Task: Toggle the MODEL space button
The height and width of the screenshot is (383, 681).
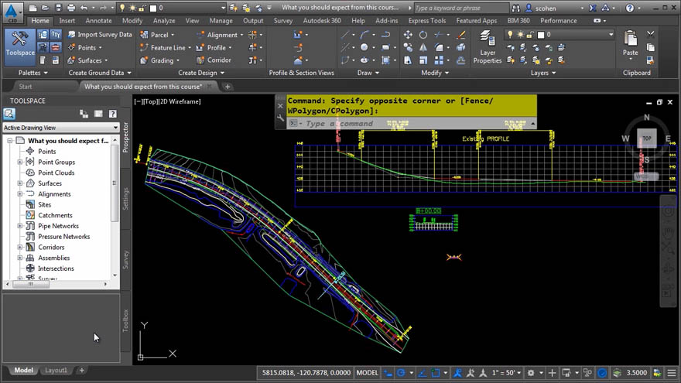Action: [x=367, y=373]
